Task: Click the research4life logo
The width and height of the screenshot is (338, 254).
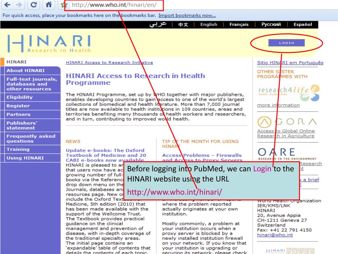Action: [289, 93]
